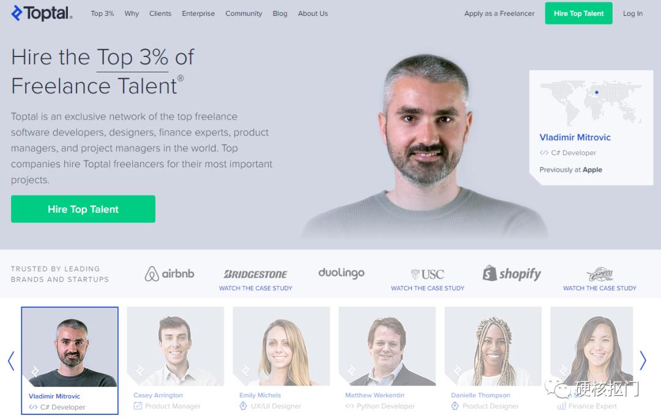
Task: Show next freelancers with right chevron
Action: point(643,360)
